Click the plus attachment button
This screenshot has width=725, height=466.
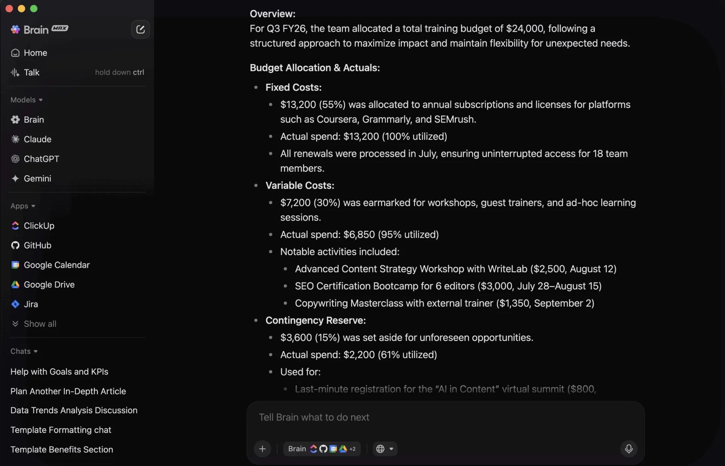pyautogui.click(x=262, y=449)
